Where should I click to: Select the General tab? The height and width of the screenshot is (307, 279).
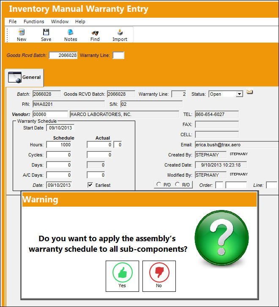(25, 77)
